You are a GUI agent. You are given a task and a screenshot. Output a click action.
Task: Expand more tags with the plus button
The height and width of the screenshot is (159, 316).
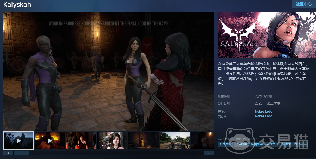[306, 144]
